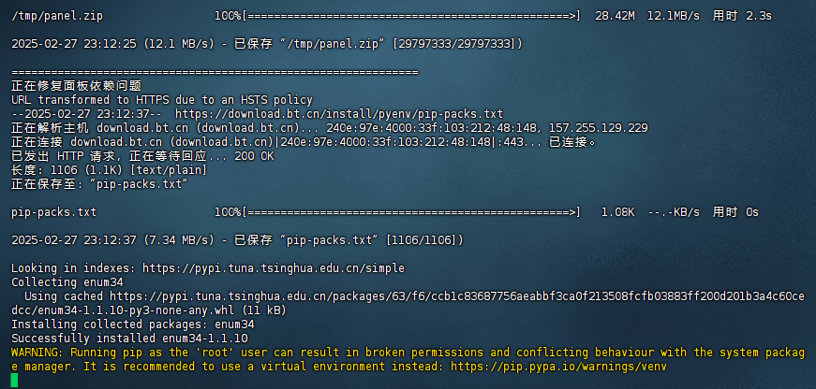Click the '200 OK' HTTP response text

click(254, 156)
